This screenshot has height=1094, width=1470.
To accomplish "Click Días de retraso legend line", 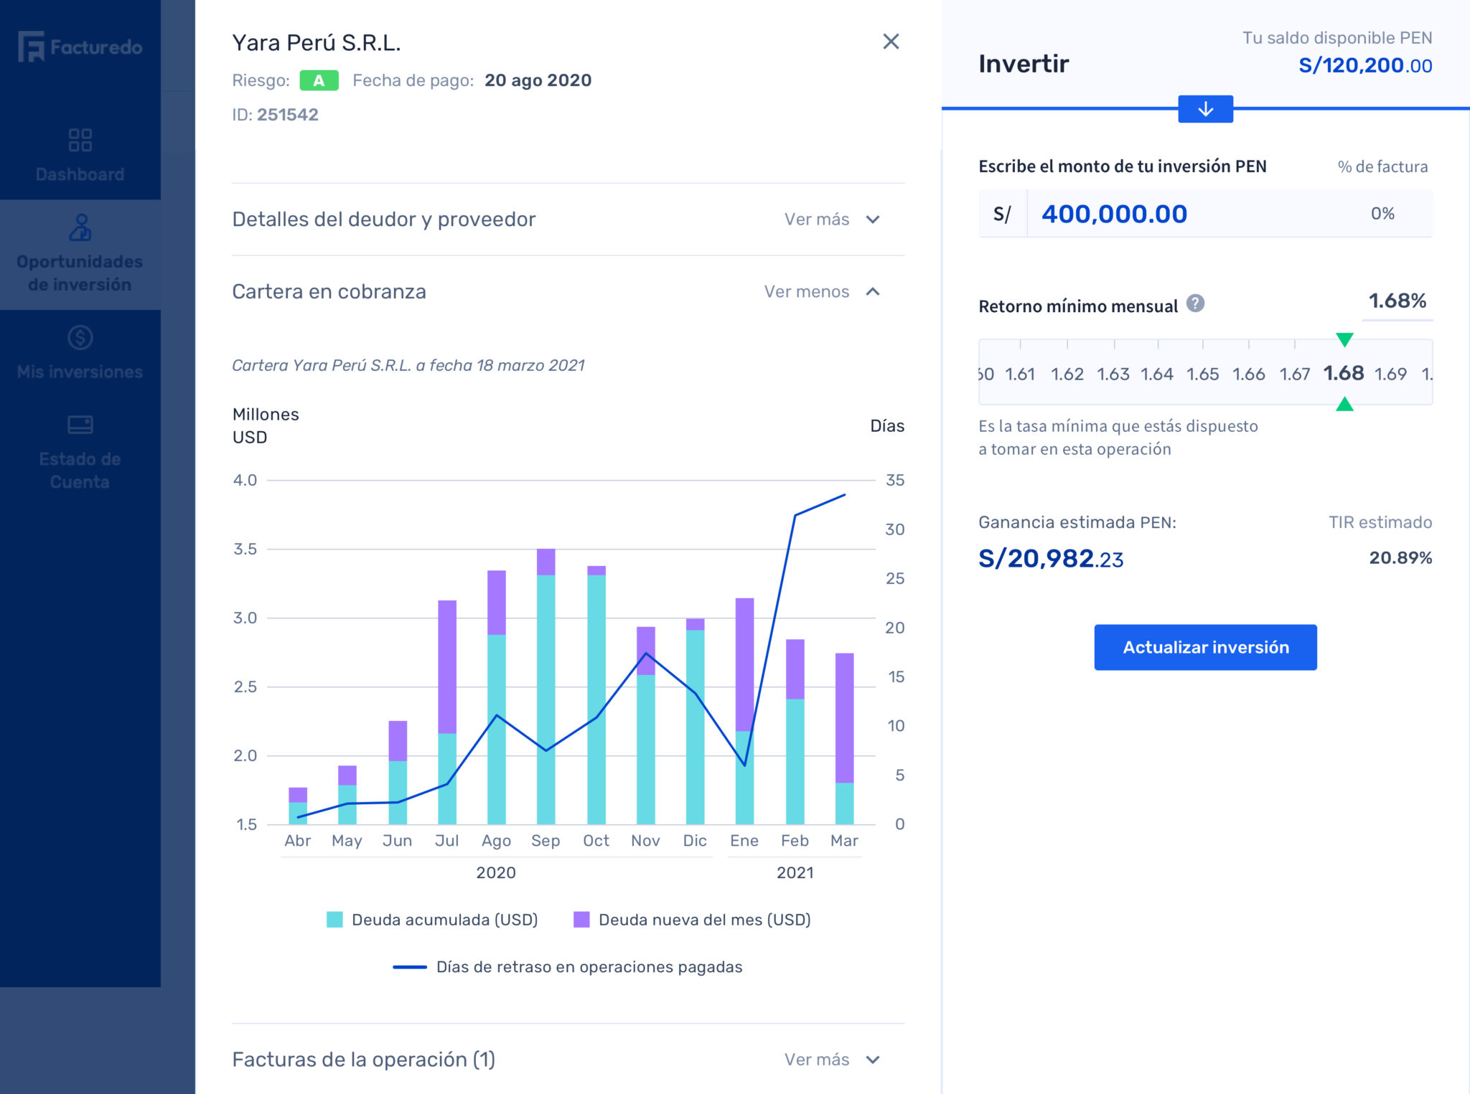I will coord(410,967).
